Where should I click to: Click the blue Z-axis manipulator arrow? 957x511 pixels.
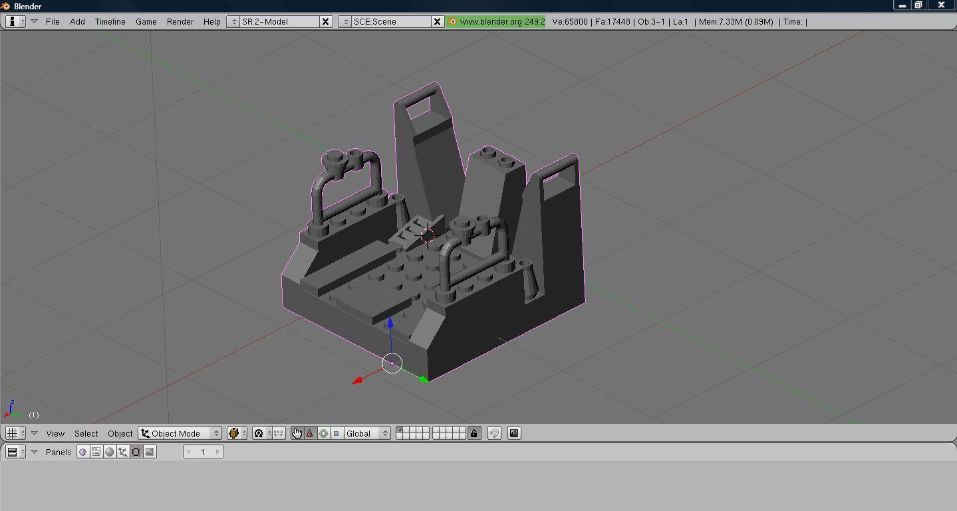click(x=390, y=324)
